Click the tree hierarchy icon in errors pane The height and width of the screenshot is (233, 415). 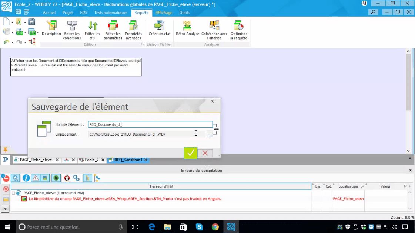[97, 178]
